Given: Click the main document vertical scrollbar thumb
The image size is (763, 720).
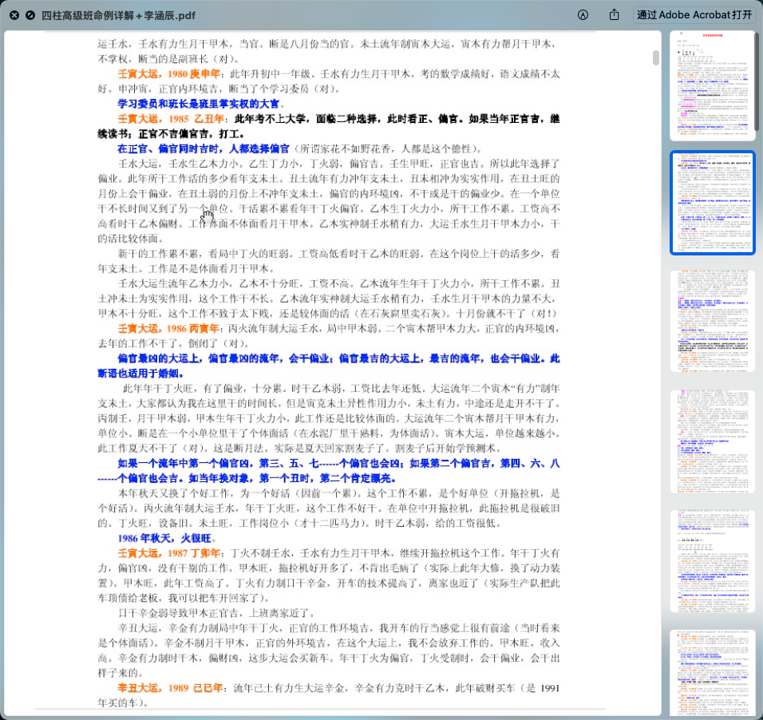Looking at the screenshot, I should point(656,58).
